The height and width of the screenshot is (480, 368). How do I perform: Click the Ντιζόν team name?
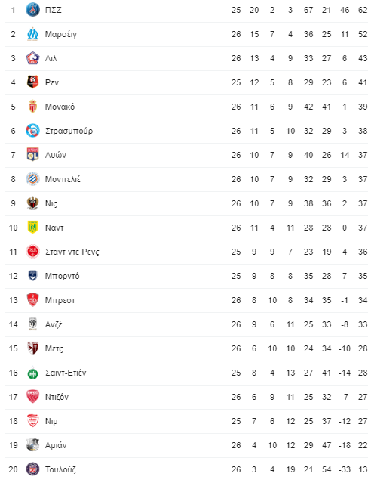(57, 397)
